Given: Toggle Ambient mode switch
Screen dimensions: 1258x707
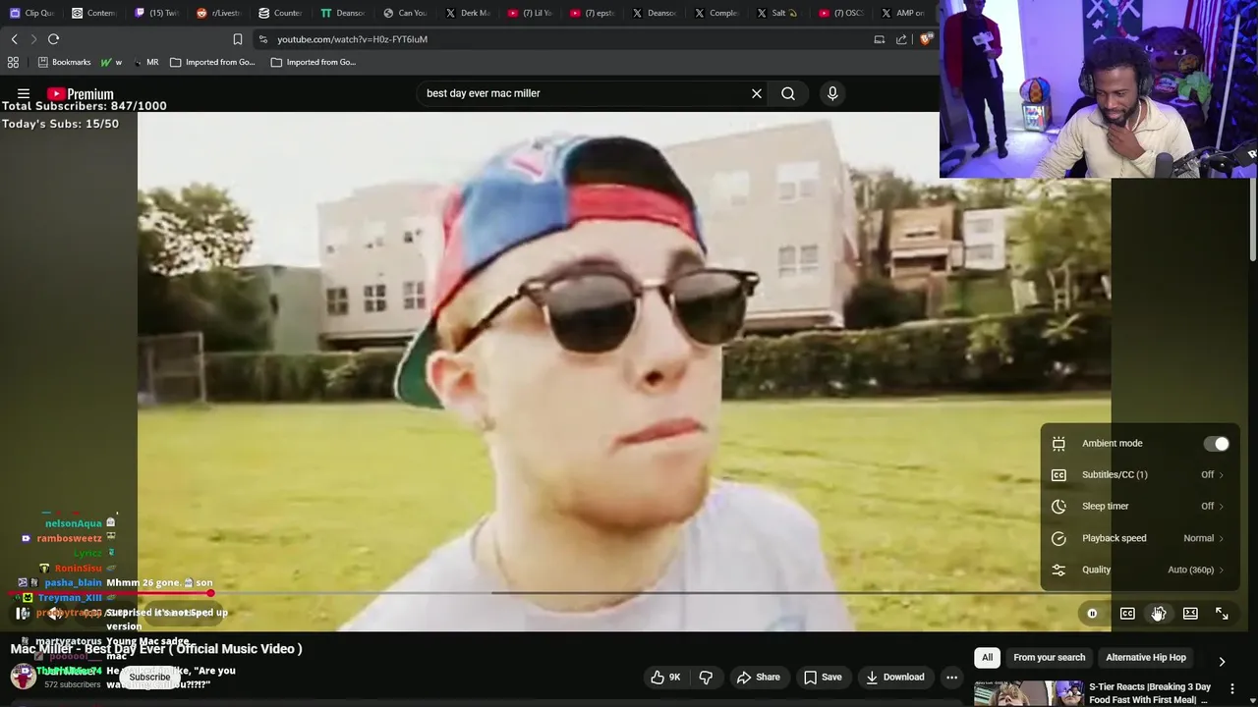Looking at the screenshot, I should 1216,444.
